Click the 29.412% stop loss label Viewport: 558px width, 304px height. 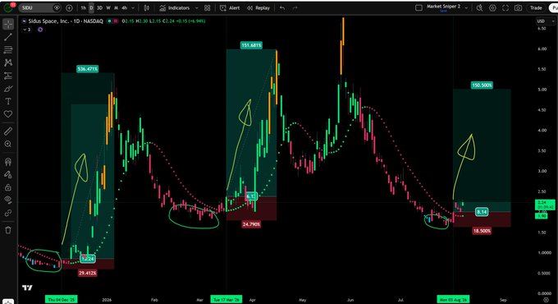pos(87,273)
